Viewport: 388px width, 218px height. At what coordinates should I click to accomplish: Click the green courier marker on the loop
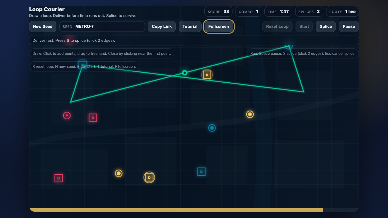point(185,73)
